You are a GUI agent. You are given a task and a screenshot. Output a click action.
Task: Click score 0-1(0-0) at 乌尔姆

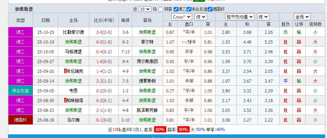(104, 120)
